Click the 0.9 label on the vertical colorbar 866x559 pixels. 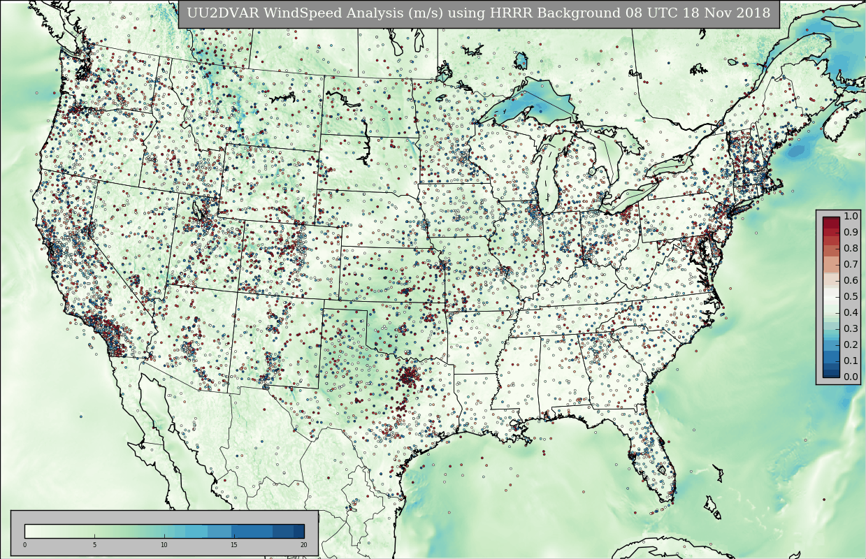[851, 232]
